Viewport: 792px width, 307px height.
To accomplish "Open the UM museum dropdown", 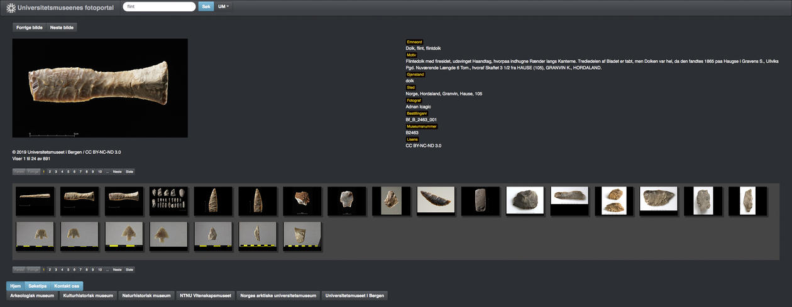I will pos(223,6).
